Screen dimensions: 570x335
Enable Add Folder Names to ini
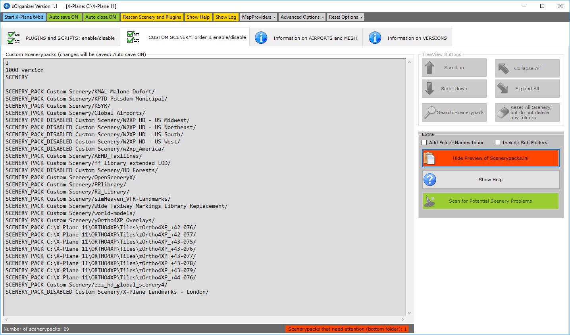point(424,143)
